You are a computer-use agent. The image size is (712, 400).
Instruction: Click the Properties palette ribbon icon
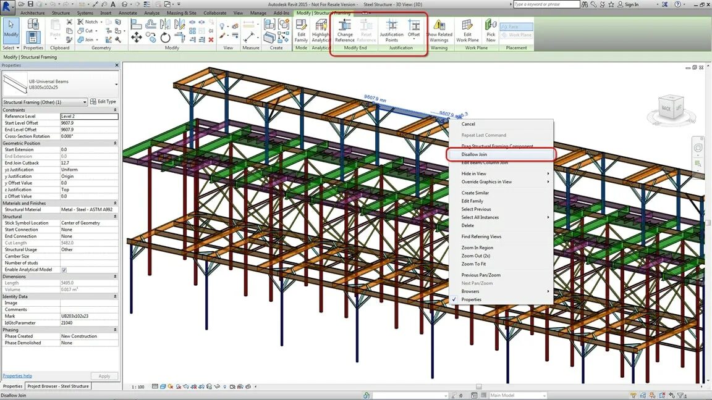(x=32, y=38)
